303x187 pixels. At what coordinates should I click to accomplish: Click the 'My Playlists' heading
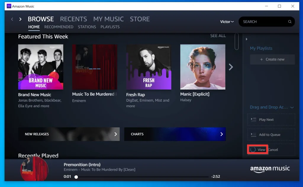click(x=261, y=48)
